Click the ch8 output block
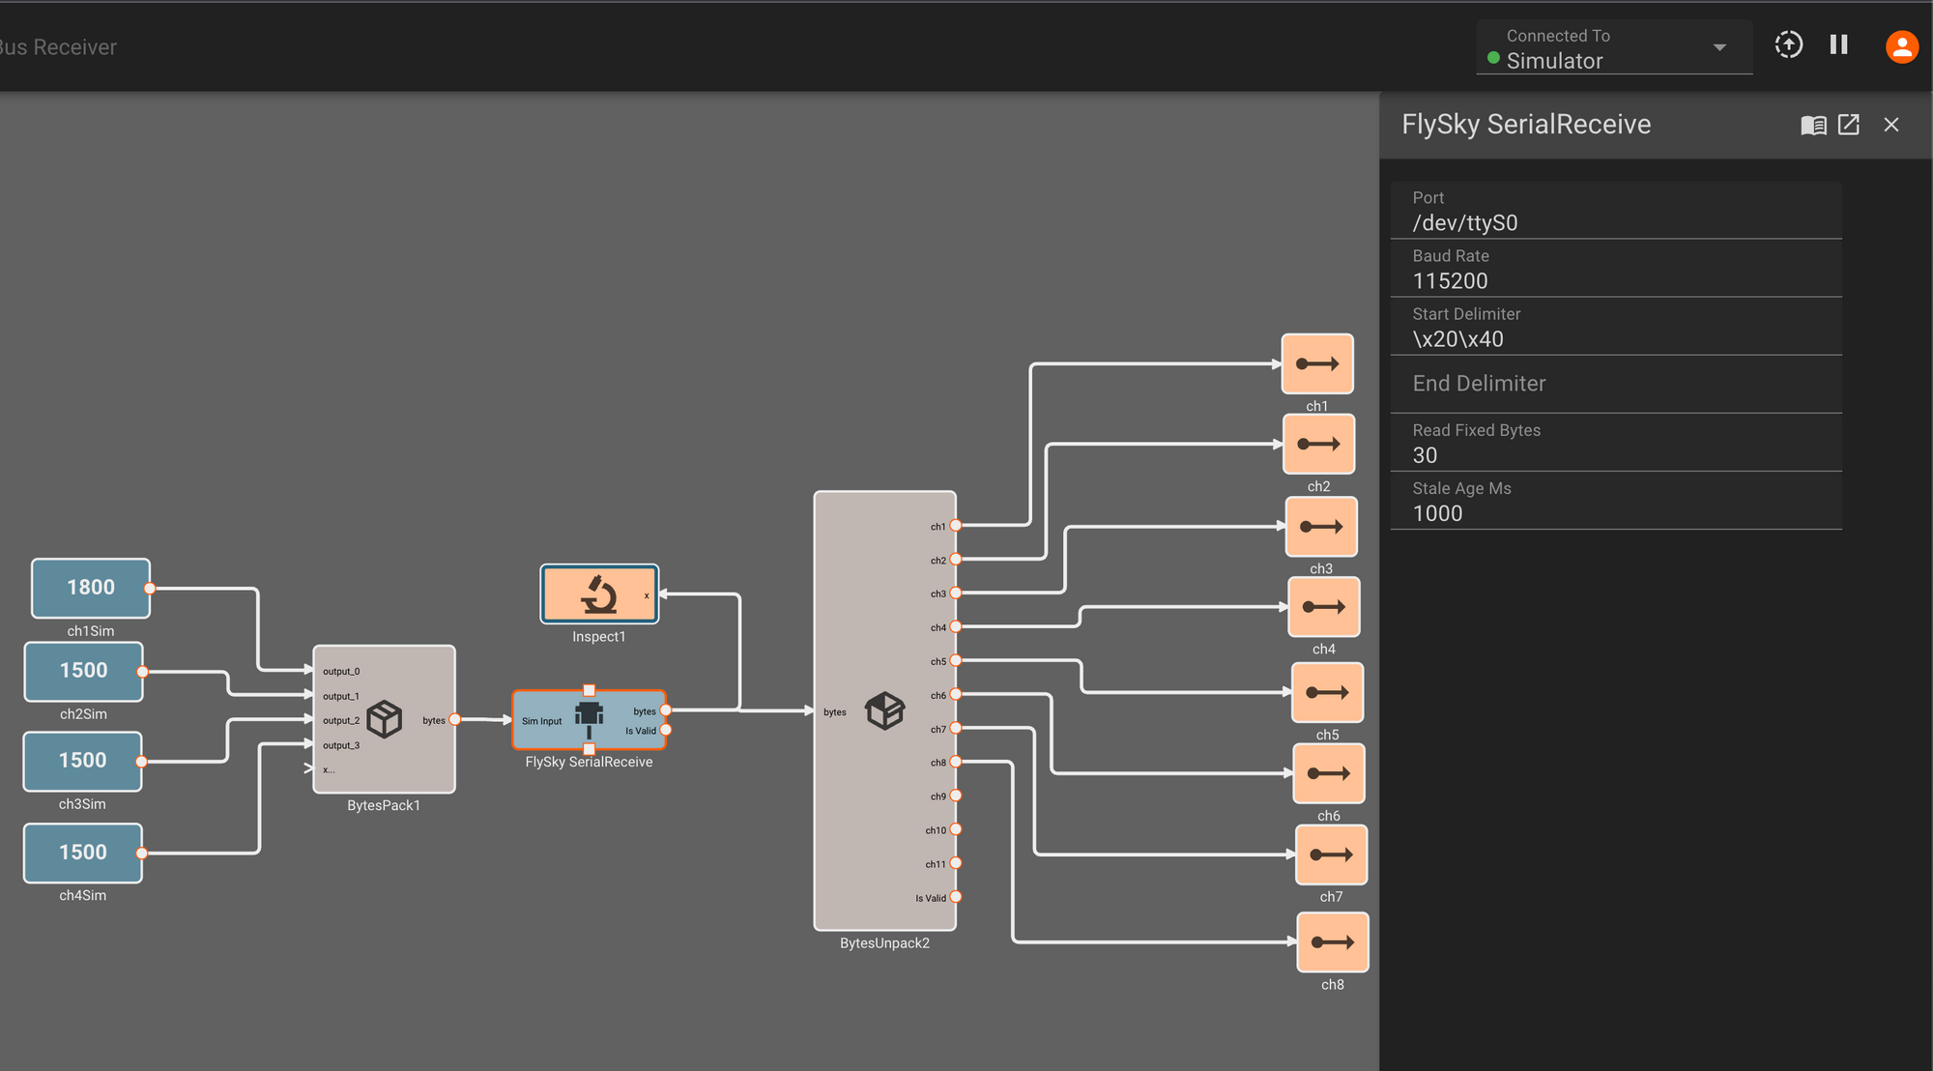Screen dimensions: 1933x1071 1332,942
